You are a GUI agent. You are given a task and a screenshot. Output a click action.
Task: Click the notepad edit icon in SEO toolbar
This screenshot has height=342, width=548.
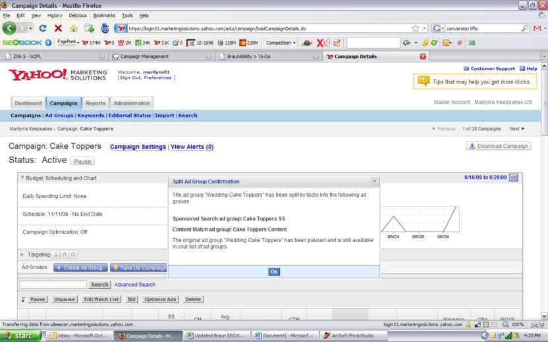pyautogui.click(x=337, y=43)
